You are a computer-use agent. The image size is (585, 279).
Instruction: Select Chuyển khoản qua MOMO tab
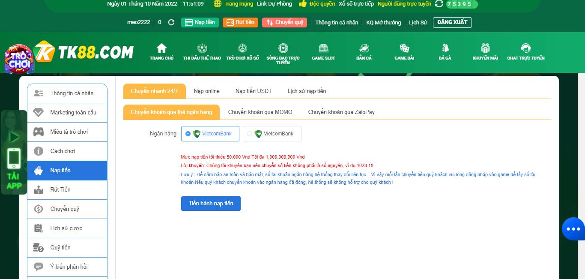pyautogui.click(x=260, y=112)
